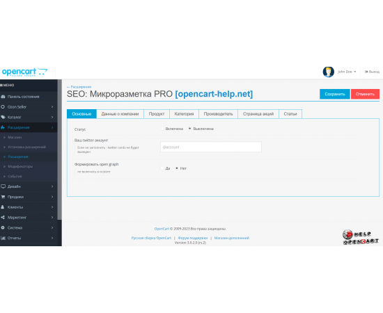383x313 pixels.
Task: Expand Клиенты menu chevron
Action: point(52,207)
